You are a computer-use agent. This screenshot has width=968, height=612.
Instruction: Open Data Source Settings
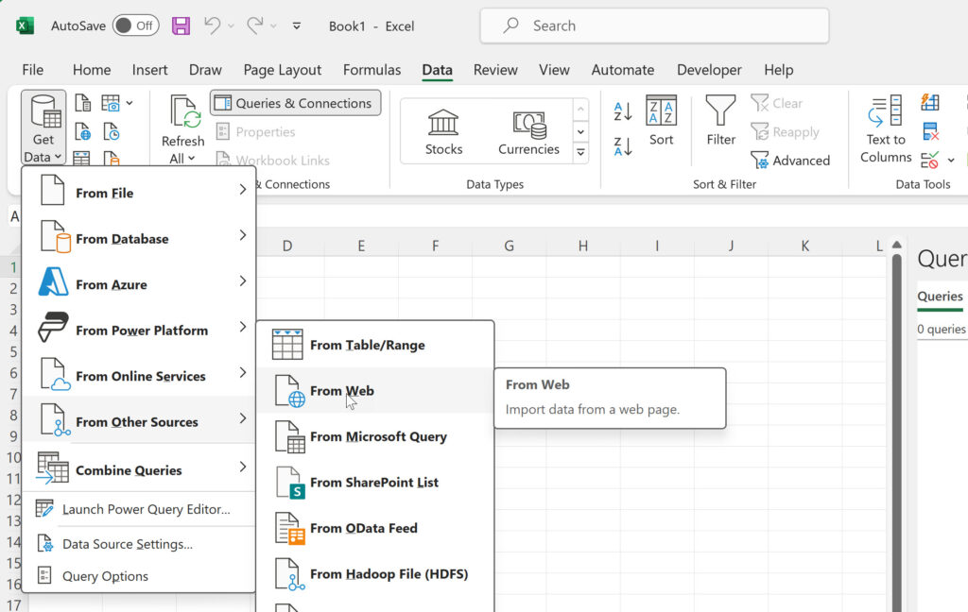coord(127,544)
